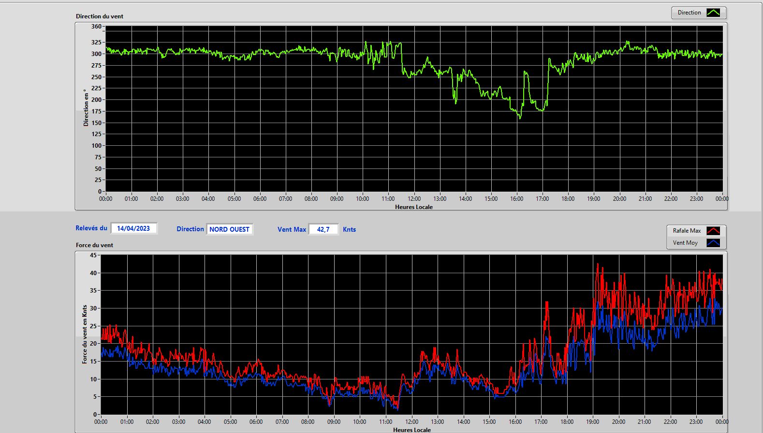Click the green Direction legend line swatch

tap(713, 13)
